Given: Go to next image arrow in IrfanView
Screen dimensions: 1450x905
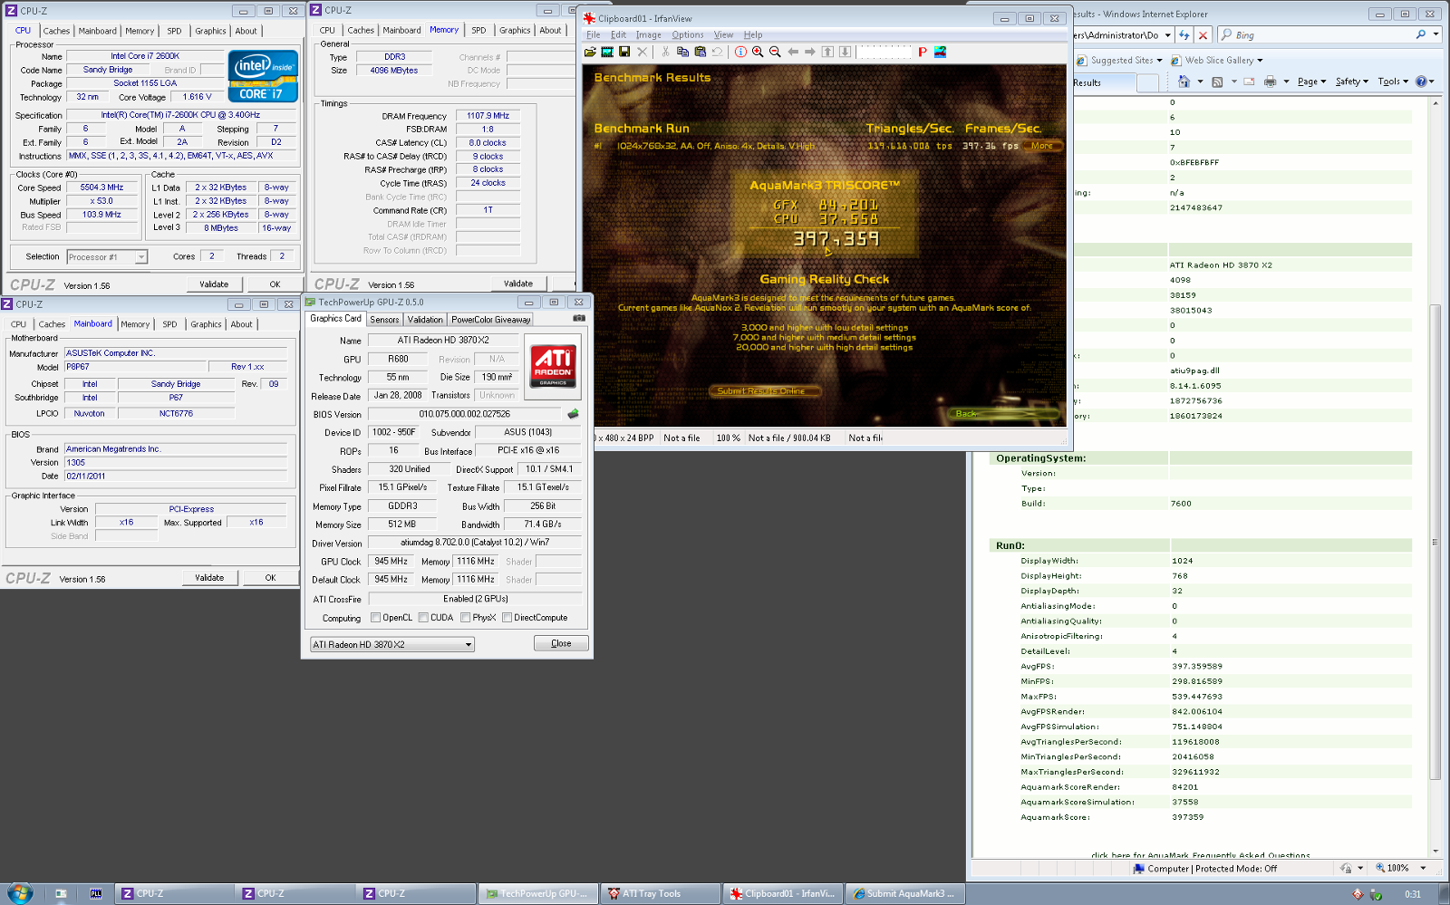Looking at the screenshot, I should point(810,52).
